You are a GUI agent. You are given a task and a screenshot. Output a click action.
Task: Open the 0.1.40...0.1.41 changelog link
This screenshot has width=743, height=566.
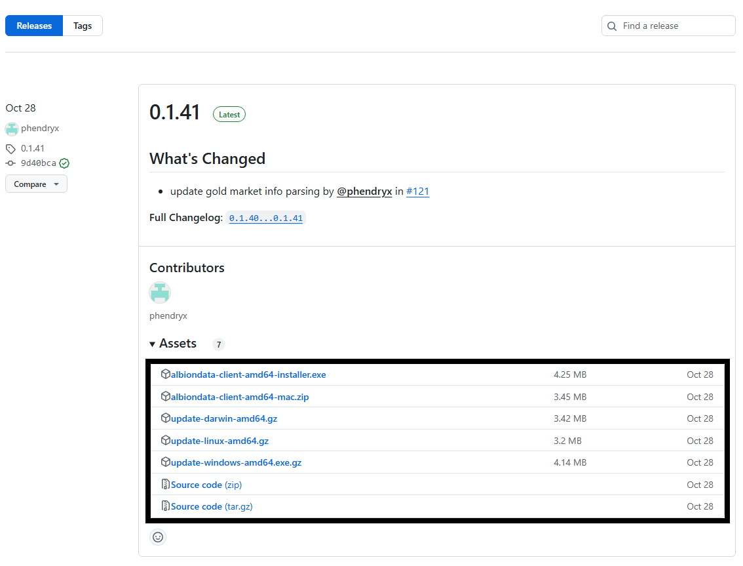[265, 218]
